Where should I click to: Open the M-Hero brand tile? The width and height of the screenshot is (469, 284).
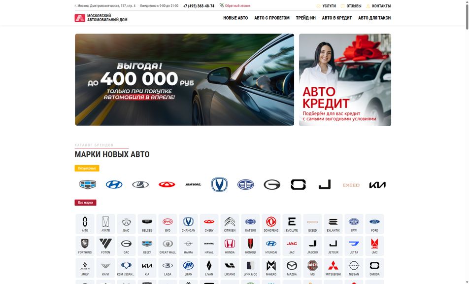[271, 268]
